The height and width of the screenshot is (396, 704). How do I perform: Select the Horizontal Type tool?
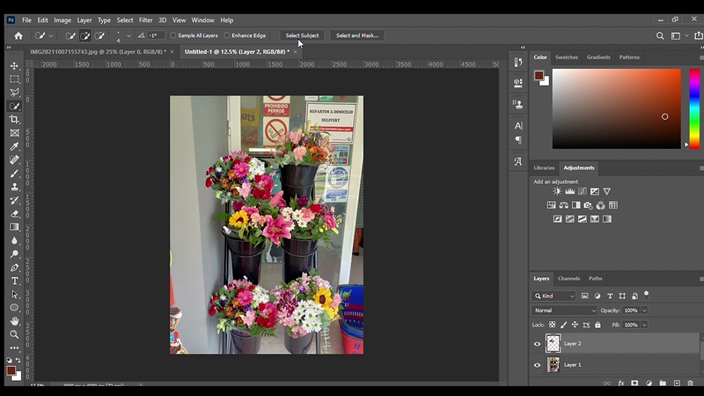15,281
